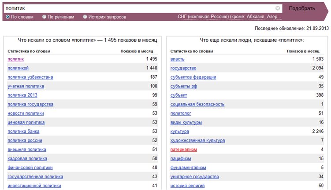The image size is (331, 190).
Task: Click the "кадровая политика" link
Action: pyautogui.click(x=27, y=159)
